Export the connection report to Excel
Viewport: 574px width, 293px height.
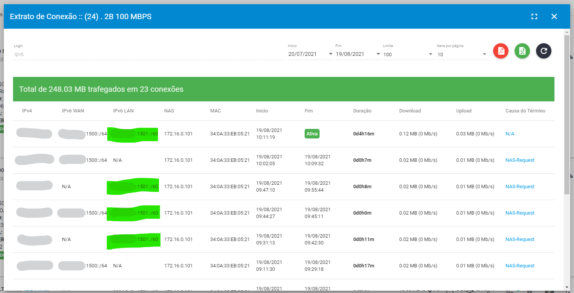(522, 51)
